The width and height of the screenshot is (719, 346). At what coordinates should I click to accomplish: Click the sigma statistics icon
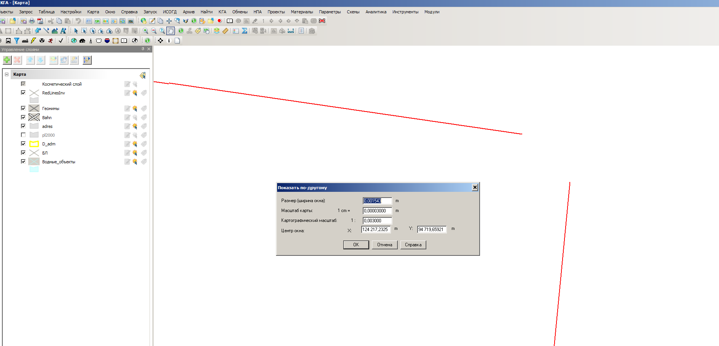[244, 31]
